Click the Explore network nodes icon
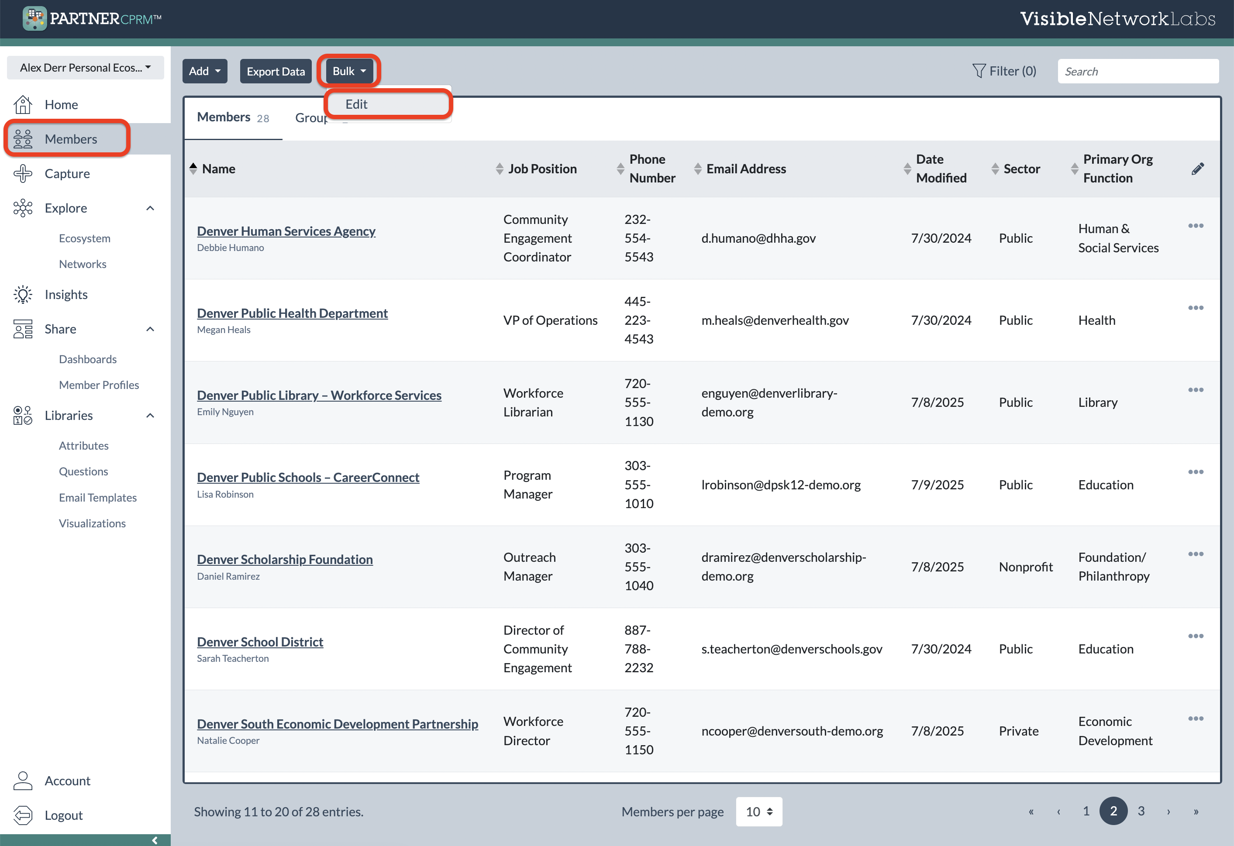 click(x=23, y=208)
